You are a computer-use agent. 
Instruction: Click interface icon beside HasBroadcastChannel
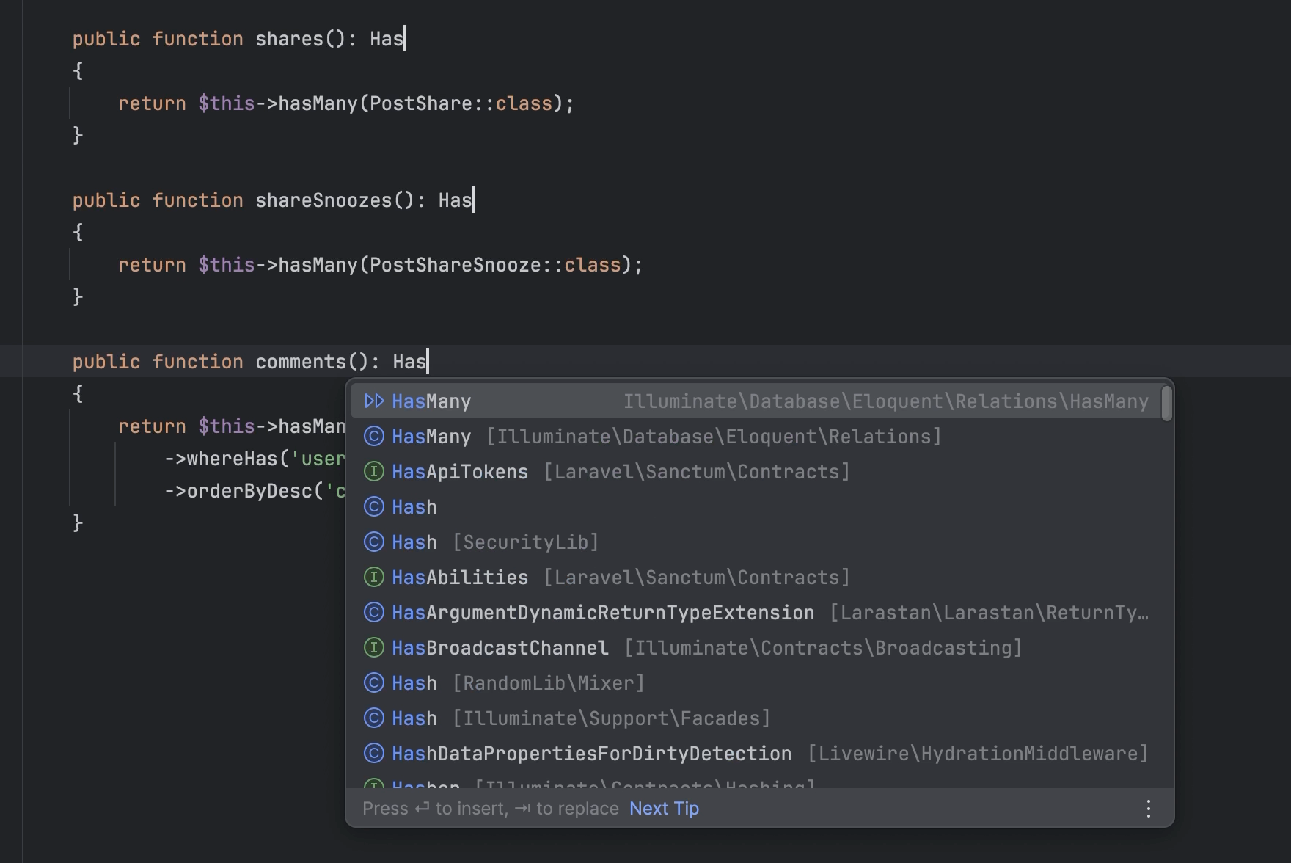[374, 647]
